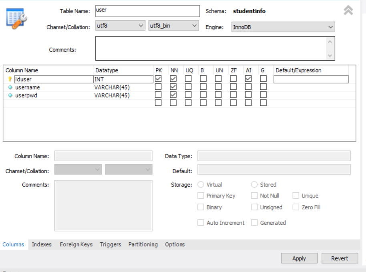
Task: Click the primary key icon beside iduser
Action: (x=10, y=79)
